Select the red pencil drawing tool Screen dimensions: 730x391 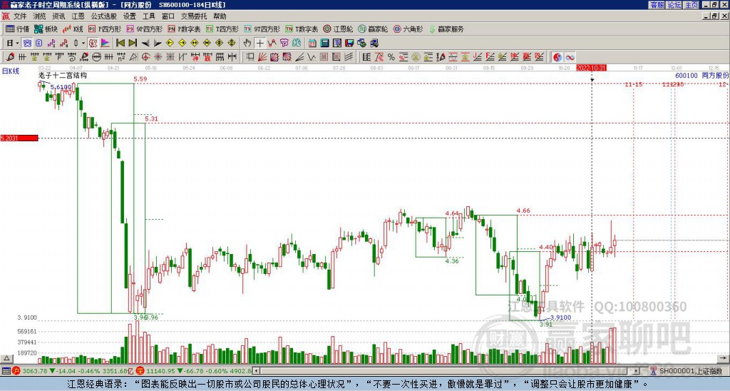10,57
